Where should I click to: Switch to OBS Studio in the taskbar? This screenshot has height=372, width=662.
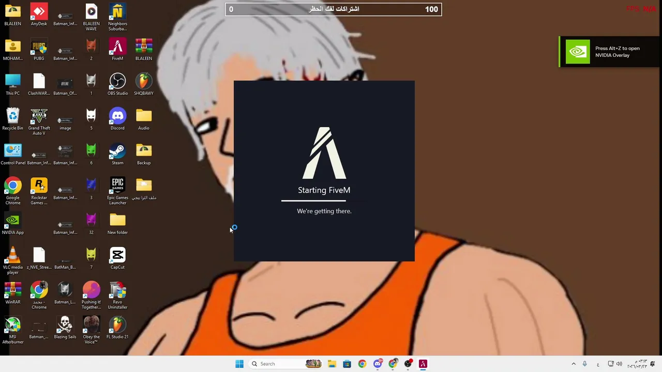(408, 364)
